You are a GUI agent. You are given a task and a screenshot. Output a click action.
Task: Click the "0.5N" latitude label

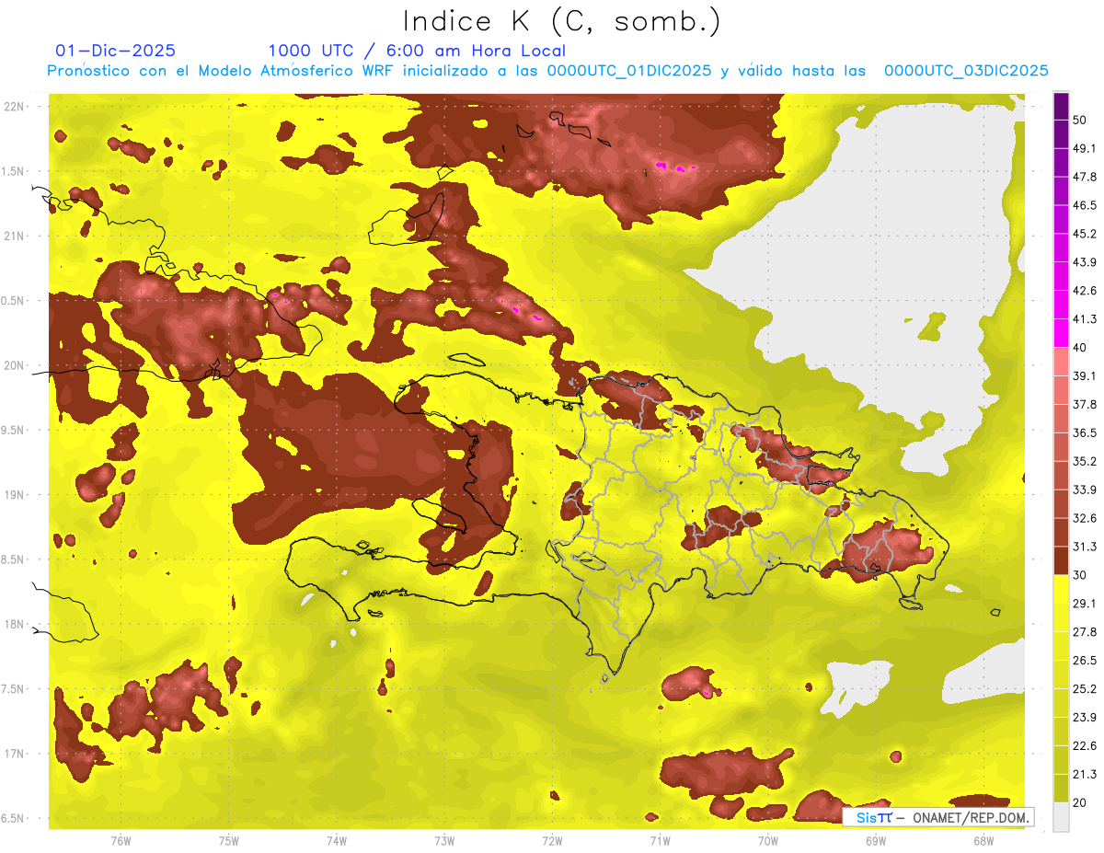pyautogui.click(x=14, y=301)
